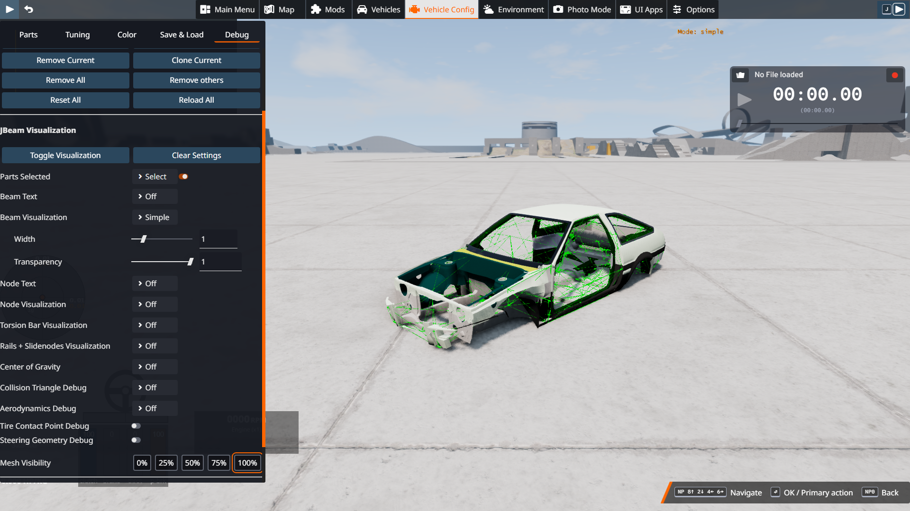The image size is (910, 511).
Task: Click the Width slider handle
Action: pyautogui.click(x=143, y=239)
